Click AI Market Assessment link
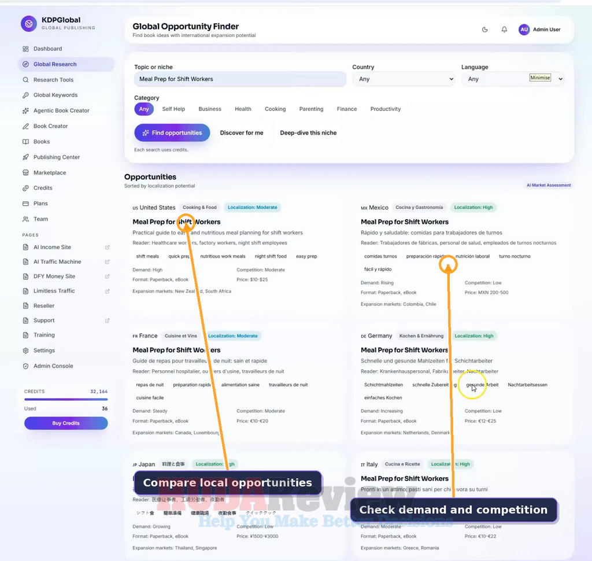This screenshot has width=592, height=561. 549,185
